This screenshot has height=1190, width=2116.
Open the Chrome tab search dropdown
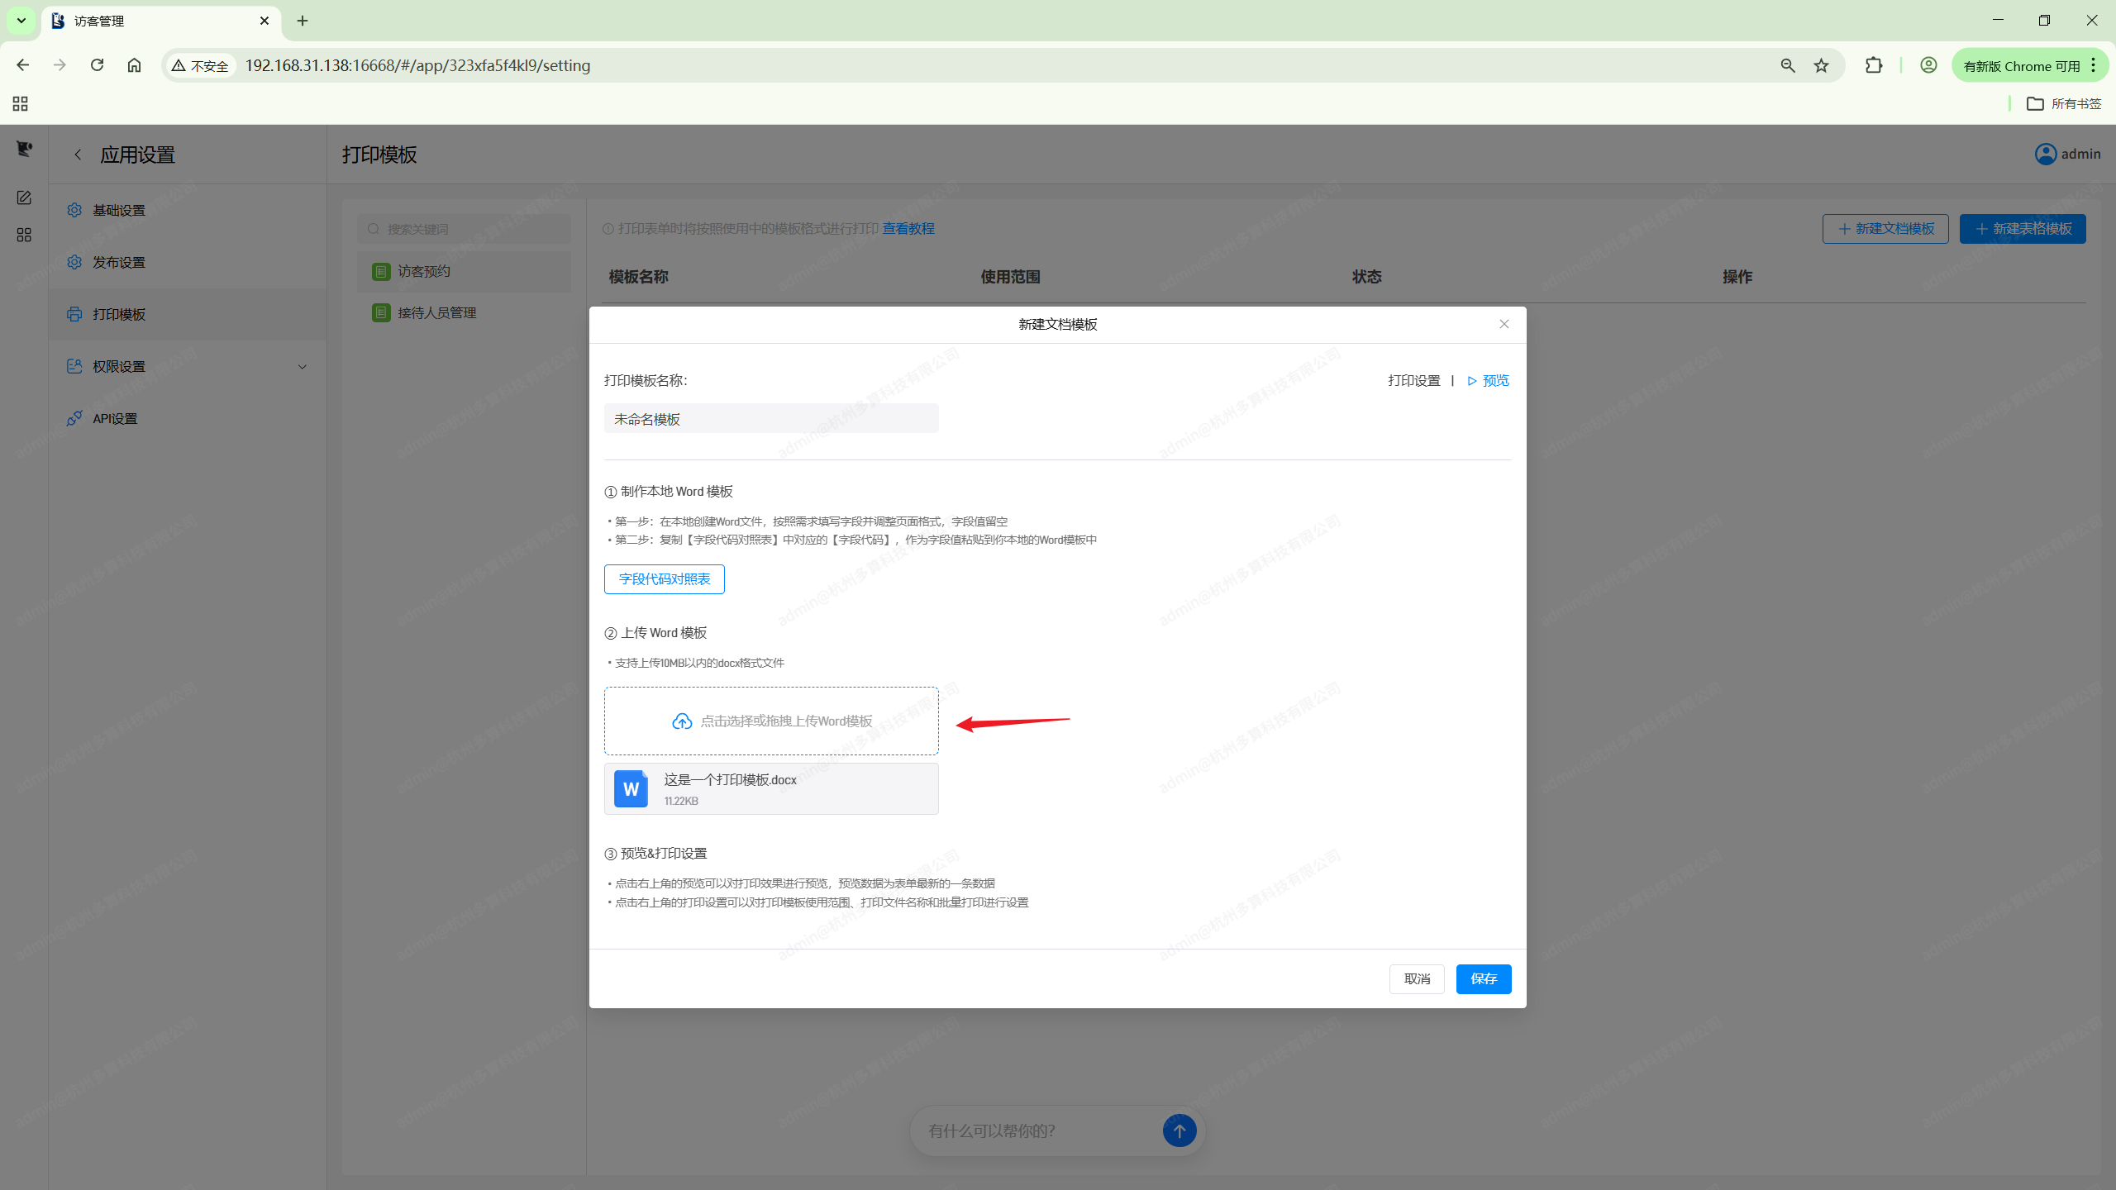pyautogui.click(x=21, y=20)
